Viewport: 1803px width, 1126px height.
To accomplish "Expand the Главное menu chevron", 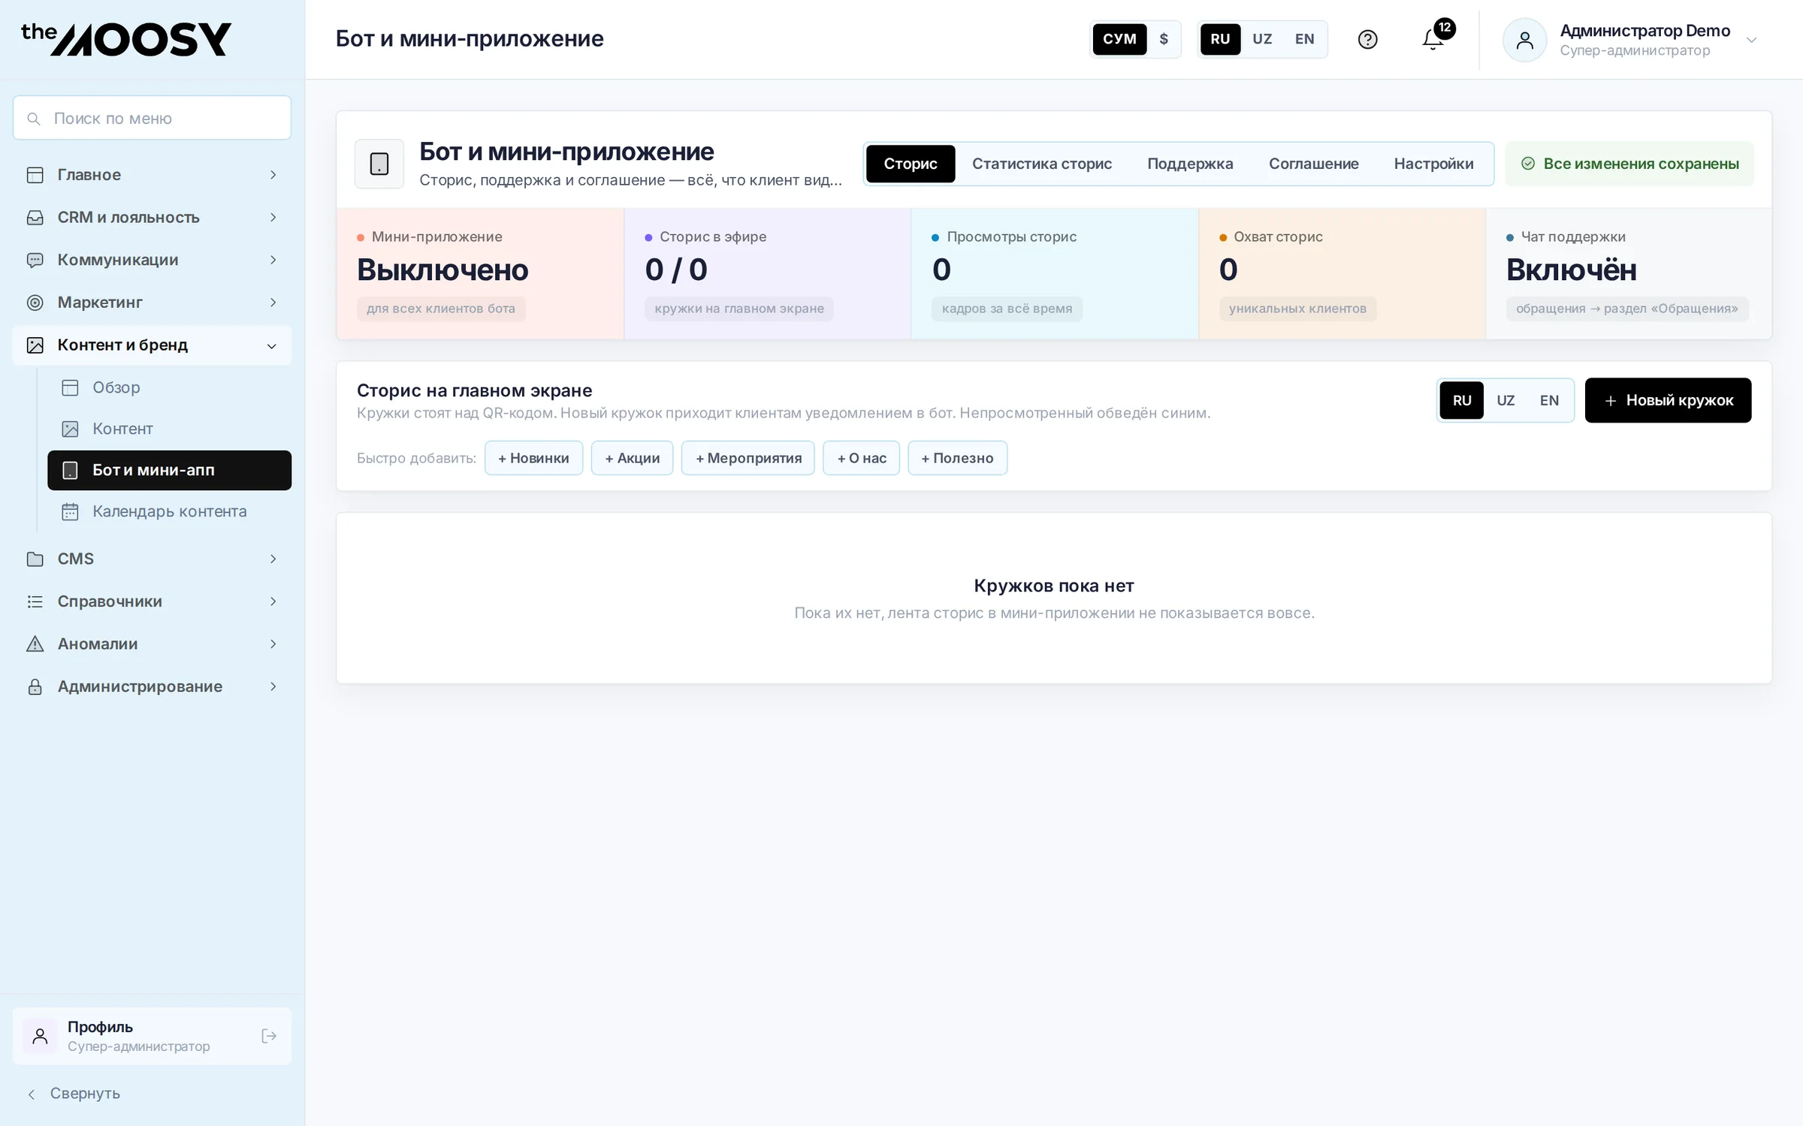I will click(x=273, y=175).
